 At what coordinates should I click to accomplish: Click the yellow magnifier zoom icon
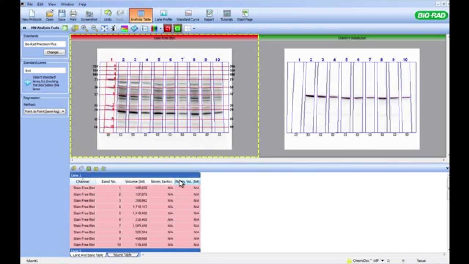coord(75,28)
